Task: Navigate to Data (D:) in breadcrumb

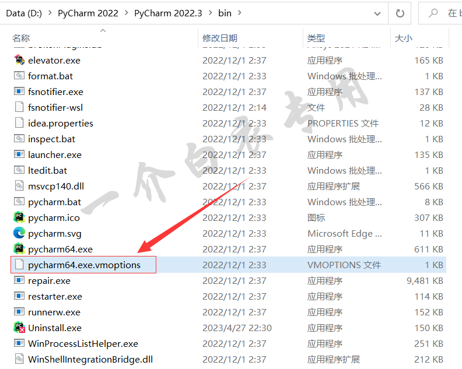Action: [x=24, y=13]
